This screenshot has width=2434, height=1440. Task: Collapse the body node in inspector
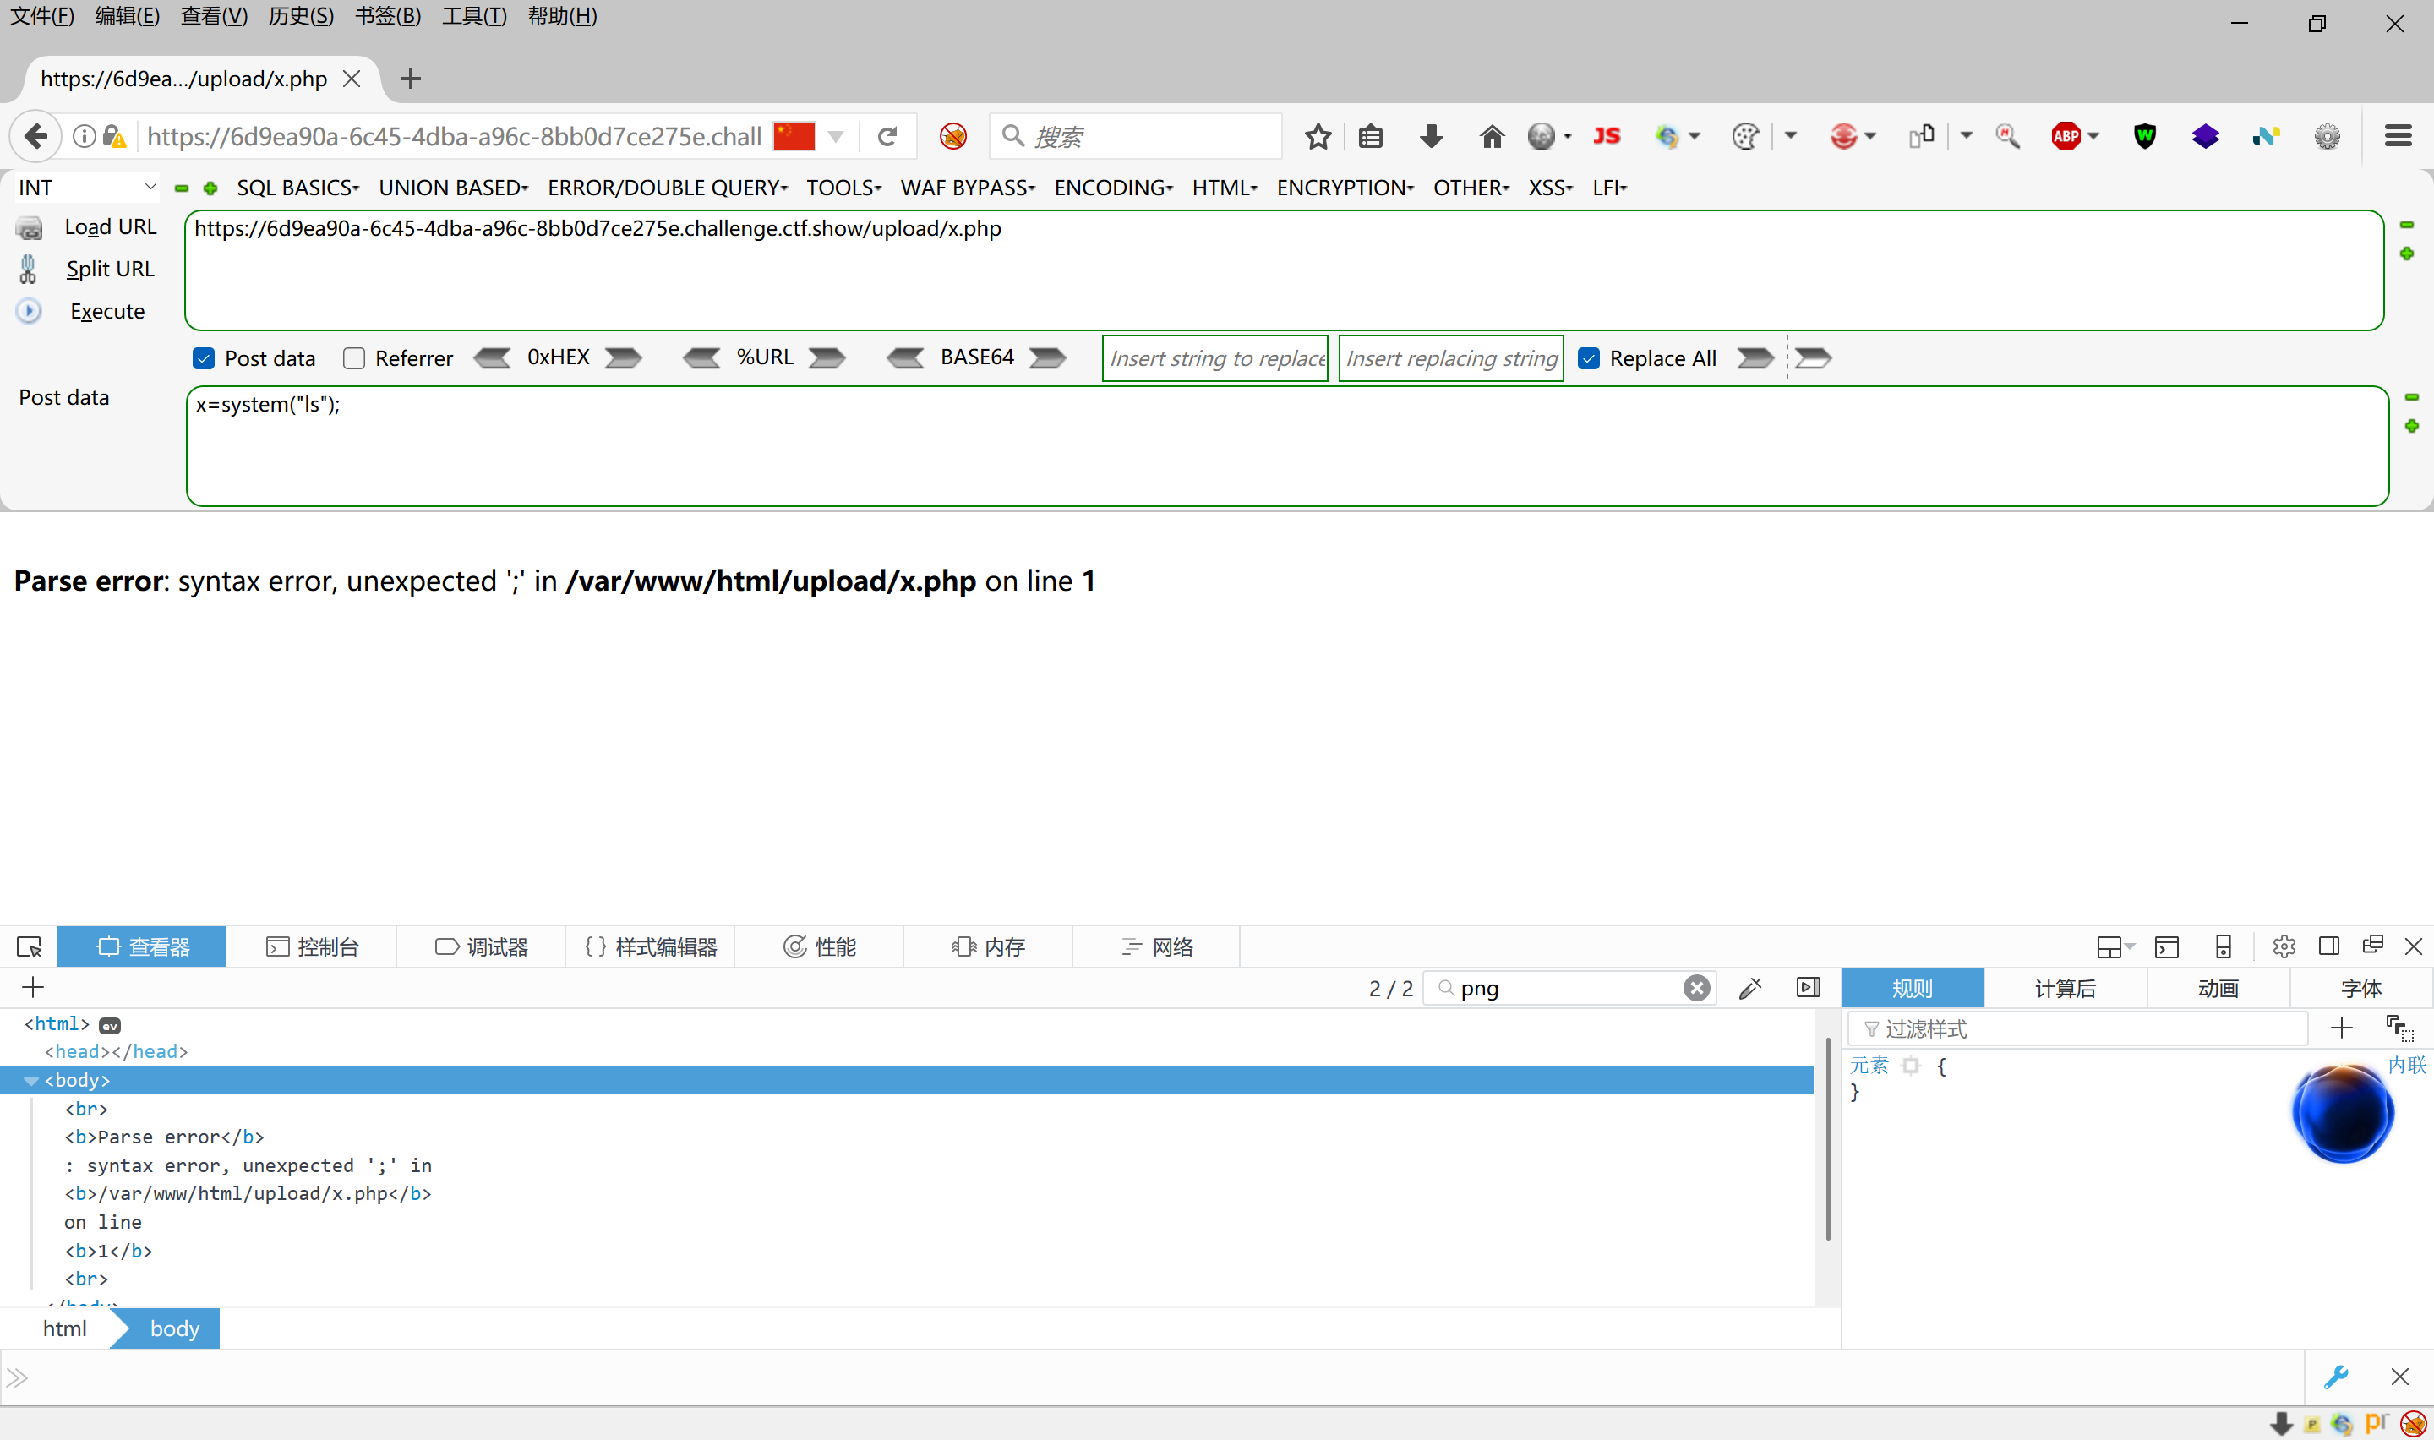[x=31, y=1080]
